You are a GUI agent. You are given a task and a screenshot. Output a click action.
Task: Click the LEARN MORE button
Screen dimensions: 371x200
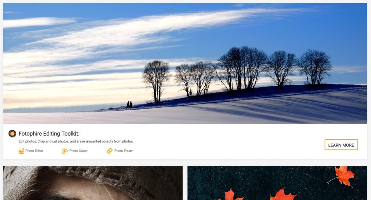(341, 145)
